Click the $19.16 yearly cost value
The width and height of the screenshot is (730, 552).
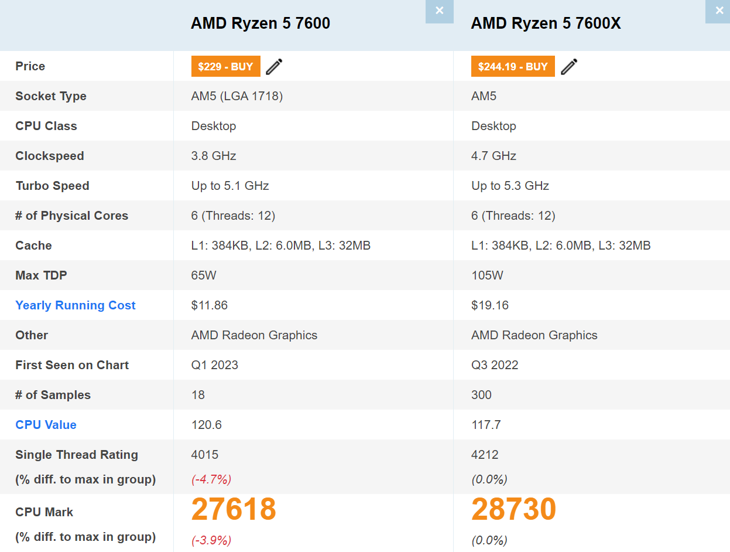coord(490,305)
